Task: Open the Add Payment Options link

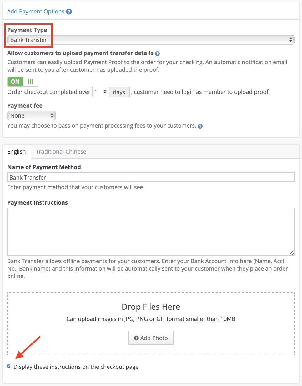Action: tap(36, 12)
